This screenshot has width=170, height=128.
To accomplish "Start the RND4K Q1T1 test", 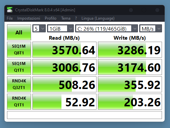I will click(x=19, y=102).
